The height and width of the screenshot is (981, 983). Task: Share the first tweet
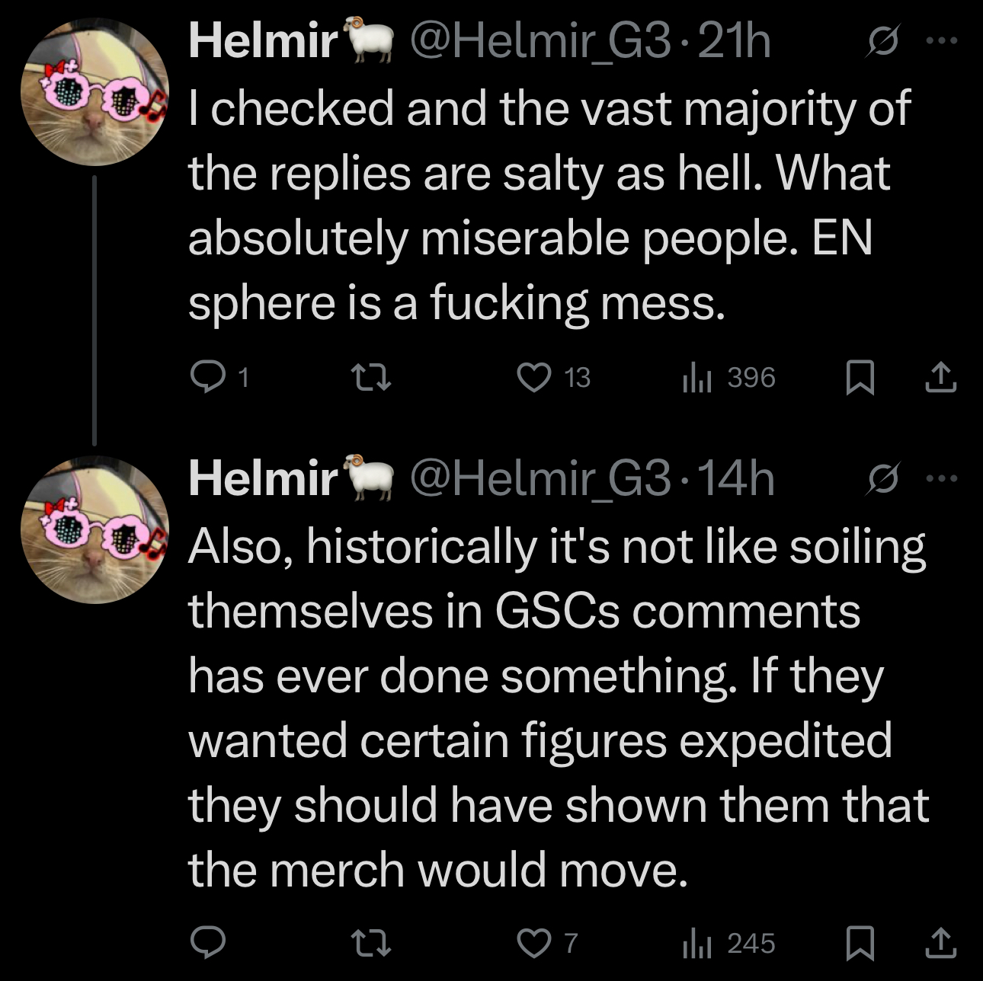click(x=941, y=377)
